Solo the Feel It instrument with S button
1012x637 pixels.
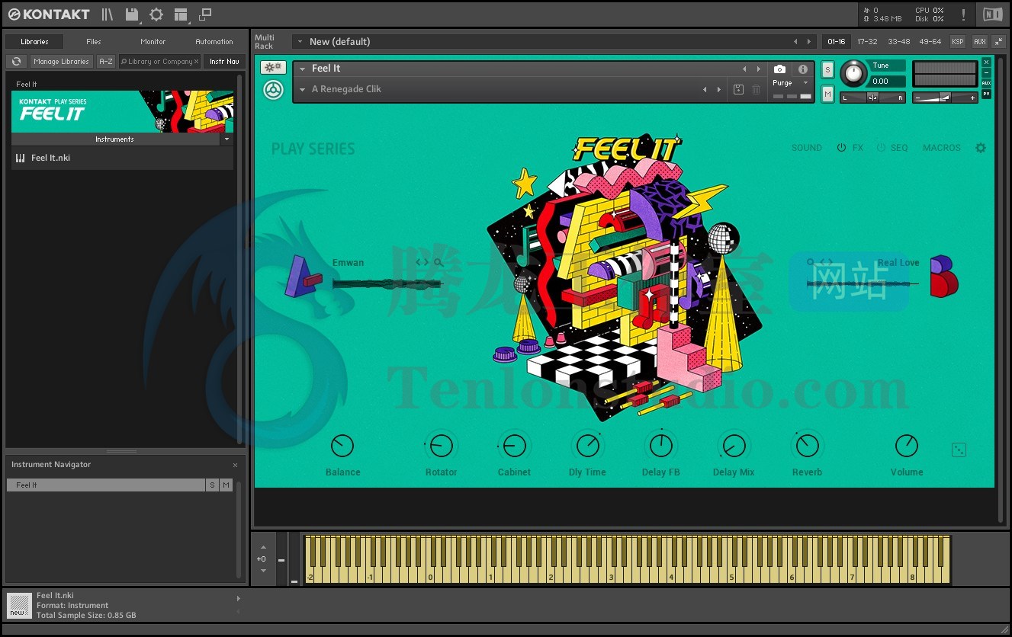(x=828, y=70)
